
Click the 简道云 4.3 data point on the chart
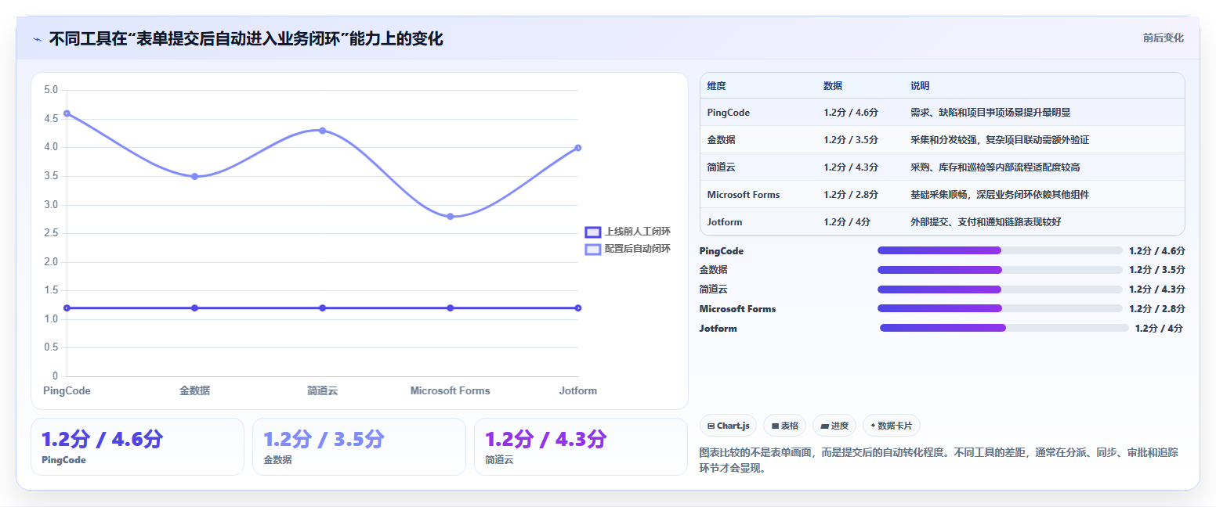pos(322,131)
